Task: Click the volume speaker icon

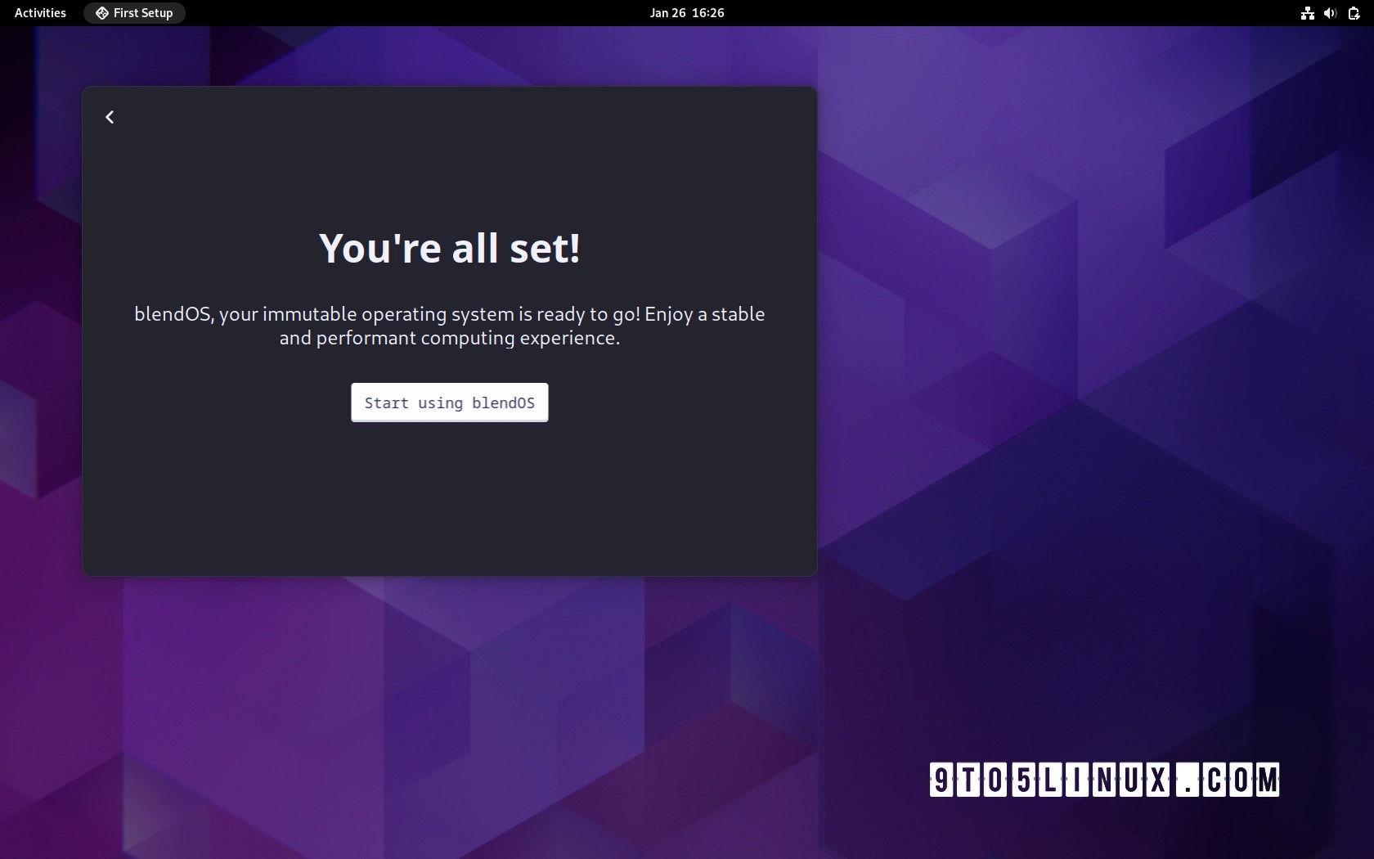Action: tap(1330, 13)
